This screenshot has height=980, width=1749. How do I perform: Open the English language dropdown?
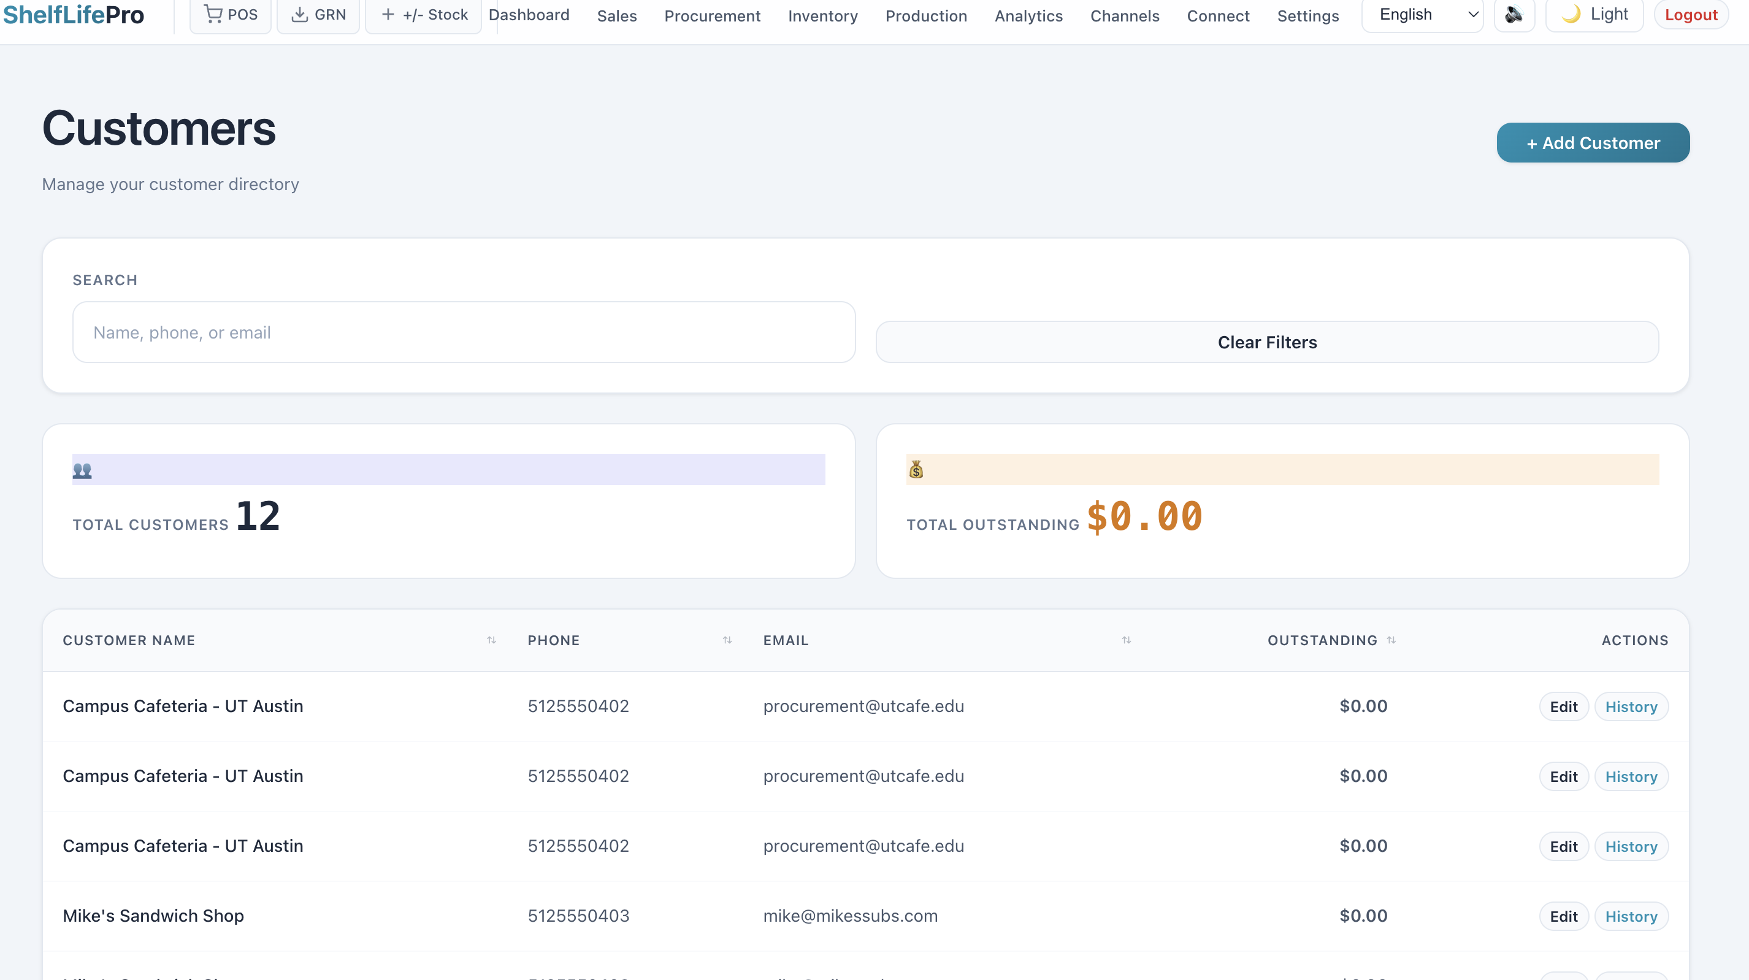1422,15
